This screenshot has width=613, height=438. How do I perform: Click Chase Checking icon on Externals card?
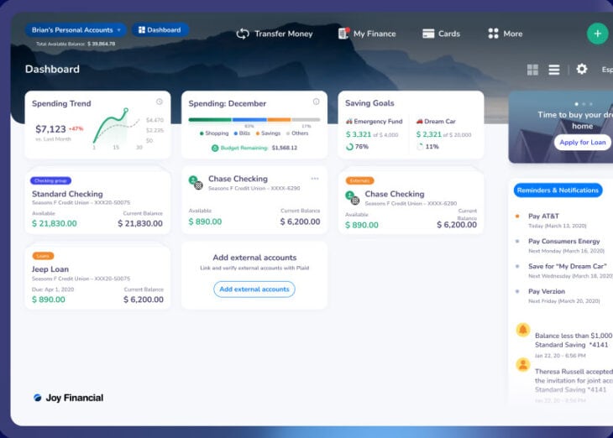pyautogui.click(x=352, y=198)
